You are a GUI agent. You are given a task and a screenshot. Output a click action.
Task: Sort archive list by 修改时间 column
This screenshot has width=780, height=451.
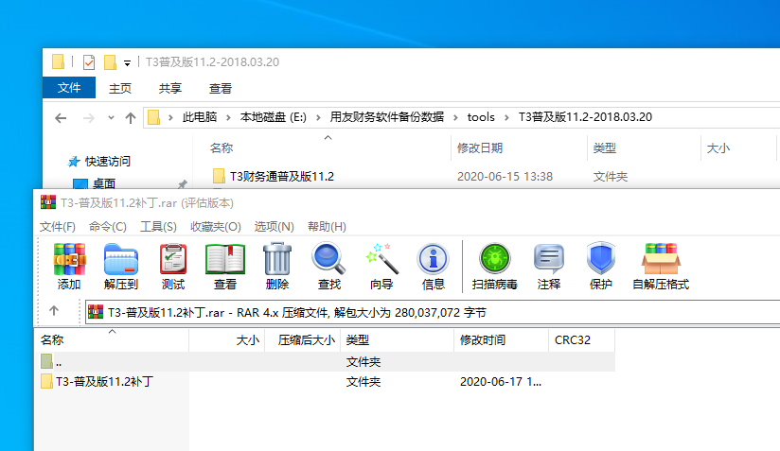(x=501, y=339)
